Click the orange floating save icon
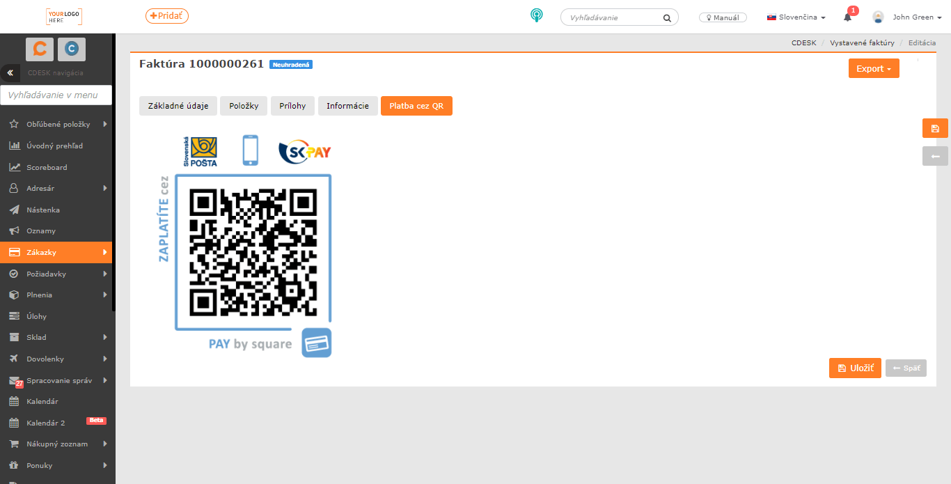 [935, 128]
